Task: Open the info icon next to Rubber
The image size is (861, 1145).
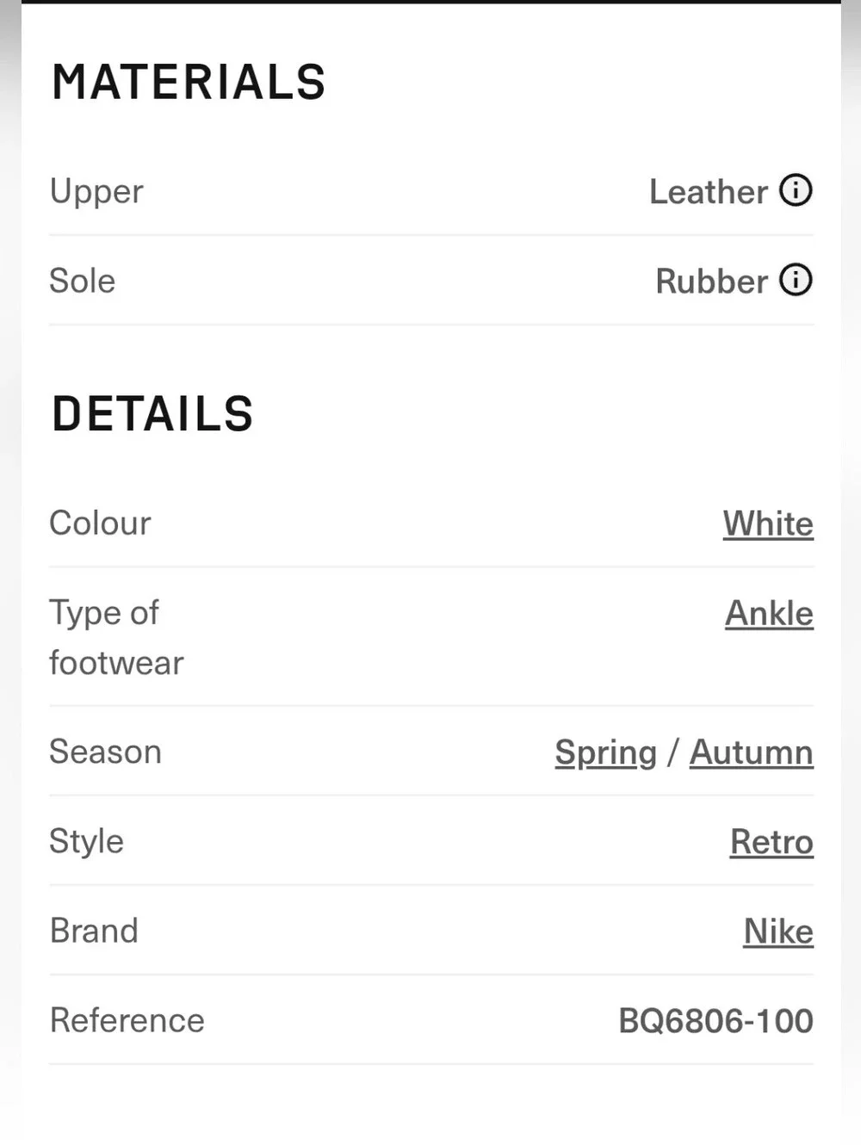Action: click(796, 280)
